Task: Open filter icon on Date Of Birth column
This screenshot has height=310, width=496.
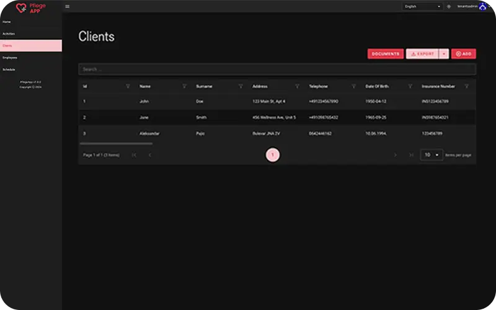Action: tap(410, 86)
